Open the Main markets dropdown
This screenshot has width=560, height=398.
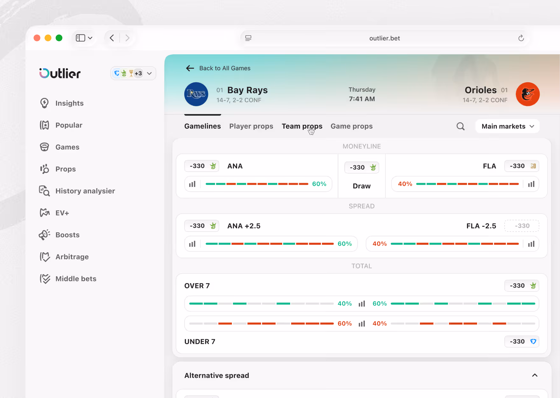pos(507,127)
